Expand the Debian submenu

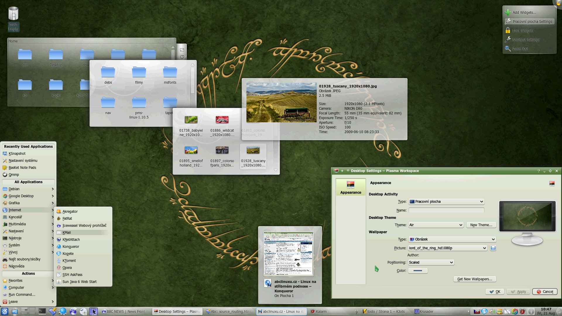pyautogui.click(x=28, y=189)
